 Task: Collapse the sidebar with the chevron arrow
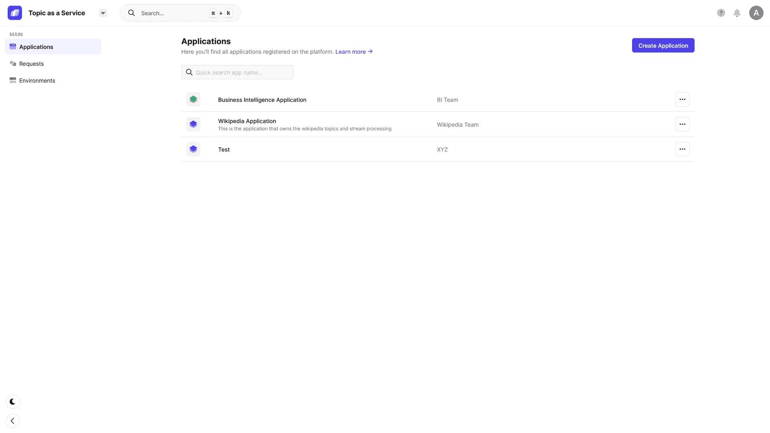[x=13, y=421]
